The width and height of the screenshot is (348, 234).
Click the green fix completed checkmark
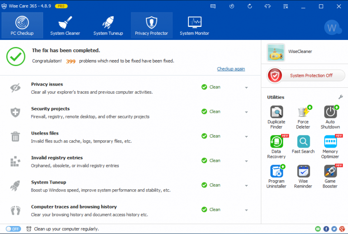tap(16, 56)
